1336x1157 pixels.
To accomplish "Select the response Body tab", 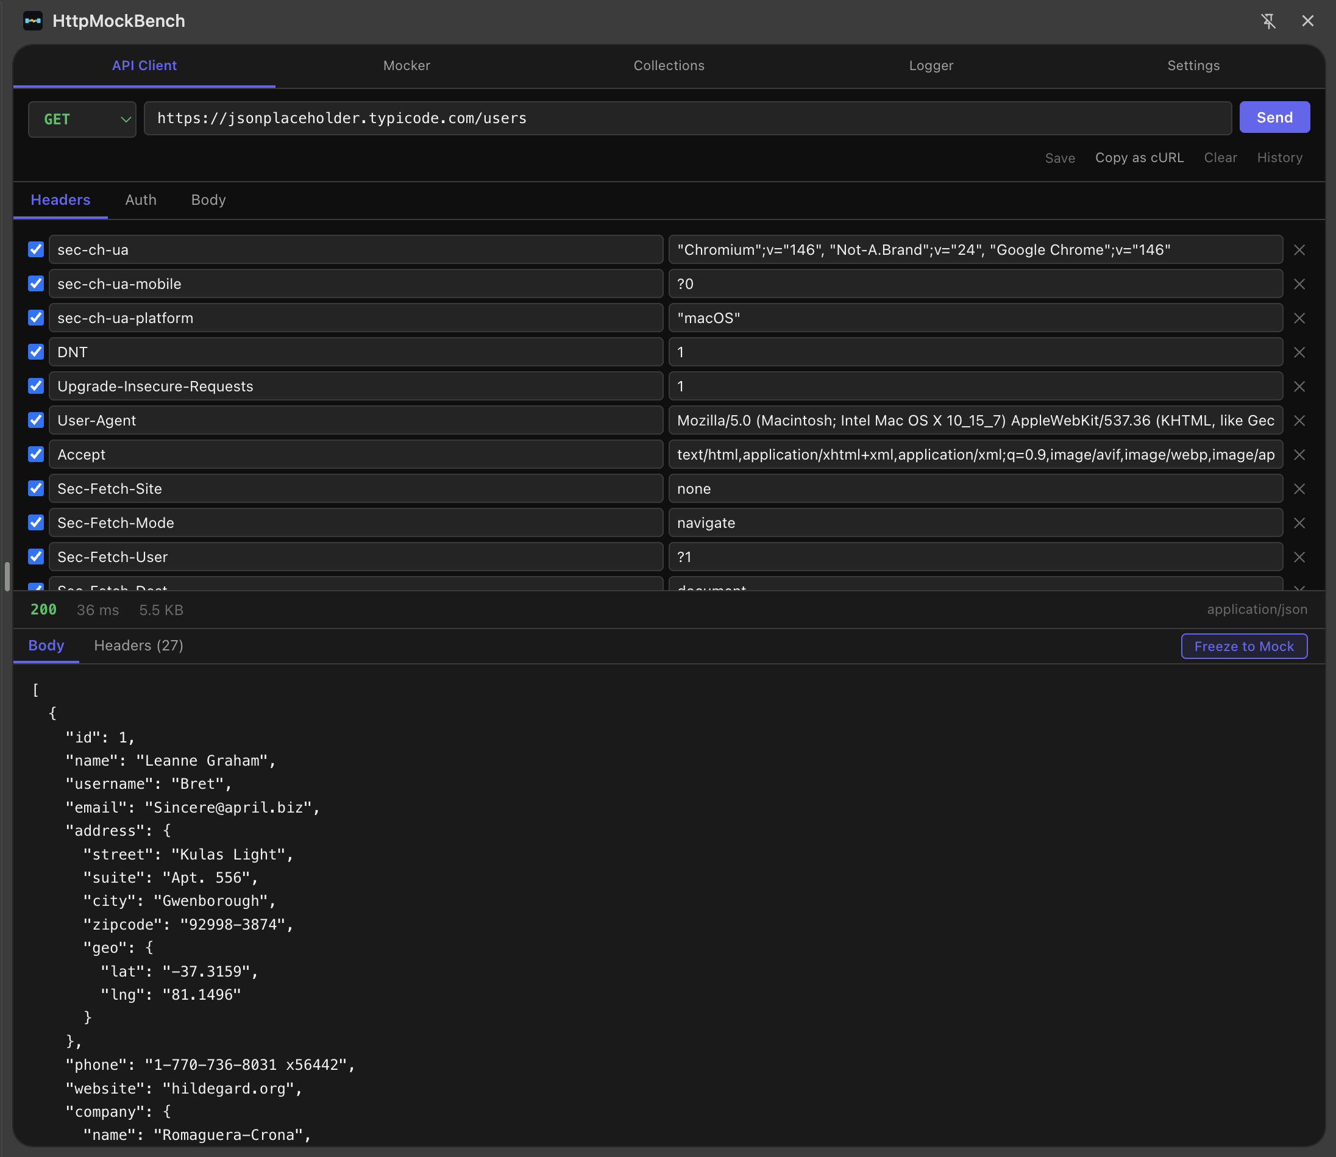I will (46, 646).
